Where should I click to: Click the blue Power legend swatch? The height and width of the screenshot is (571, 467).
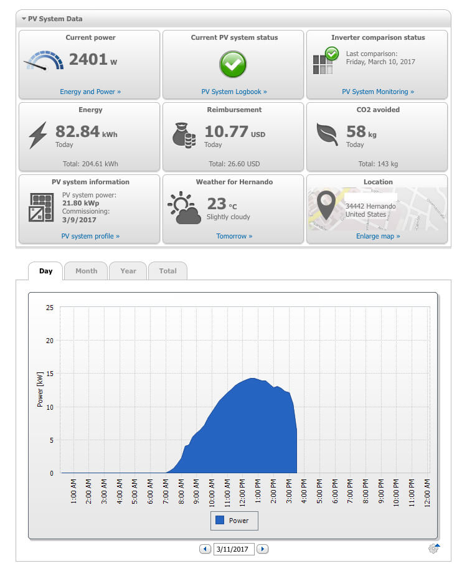(220, 520)
